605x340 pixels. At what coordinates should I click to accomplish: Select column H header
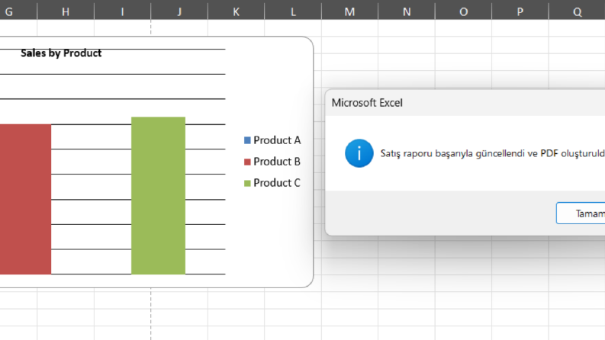66,10
